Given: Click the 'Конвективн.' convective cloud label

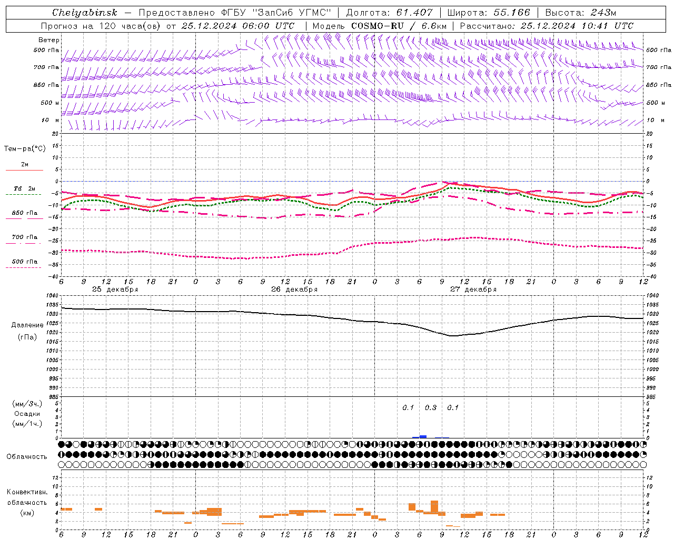Looking at the screenshot, I should point(27,492).
